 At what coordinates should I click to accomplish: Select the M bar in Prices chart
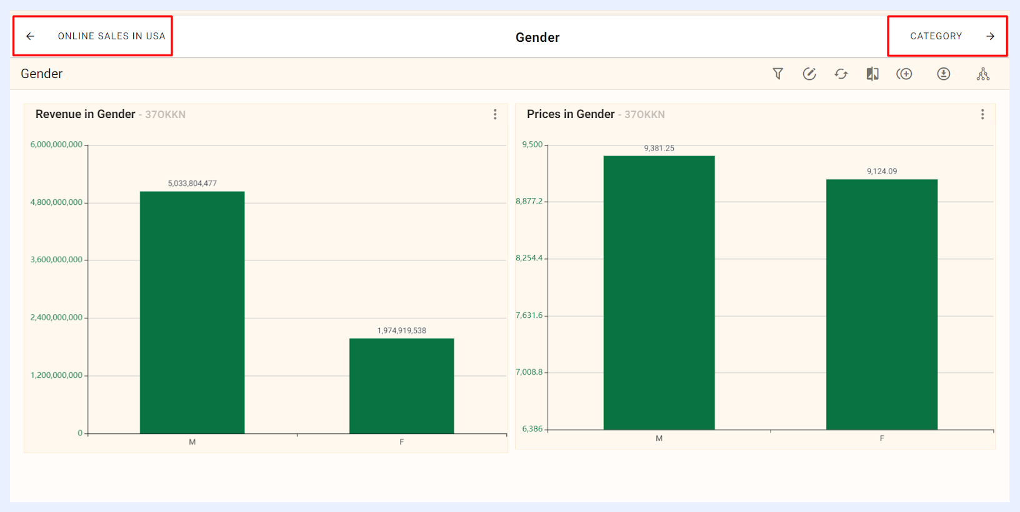pyautogui.click(x=659, y=293)
